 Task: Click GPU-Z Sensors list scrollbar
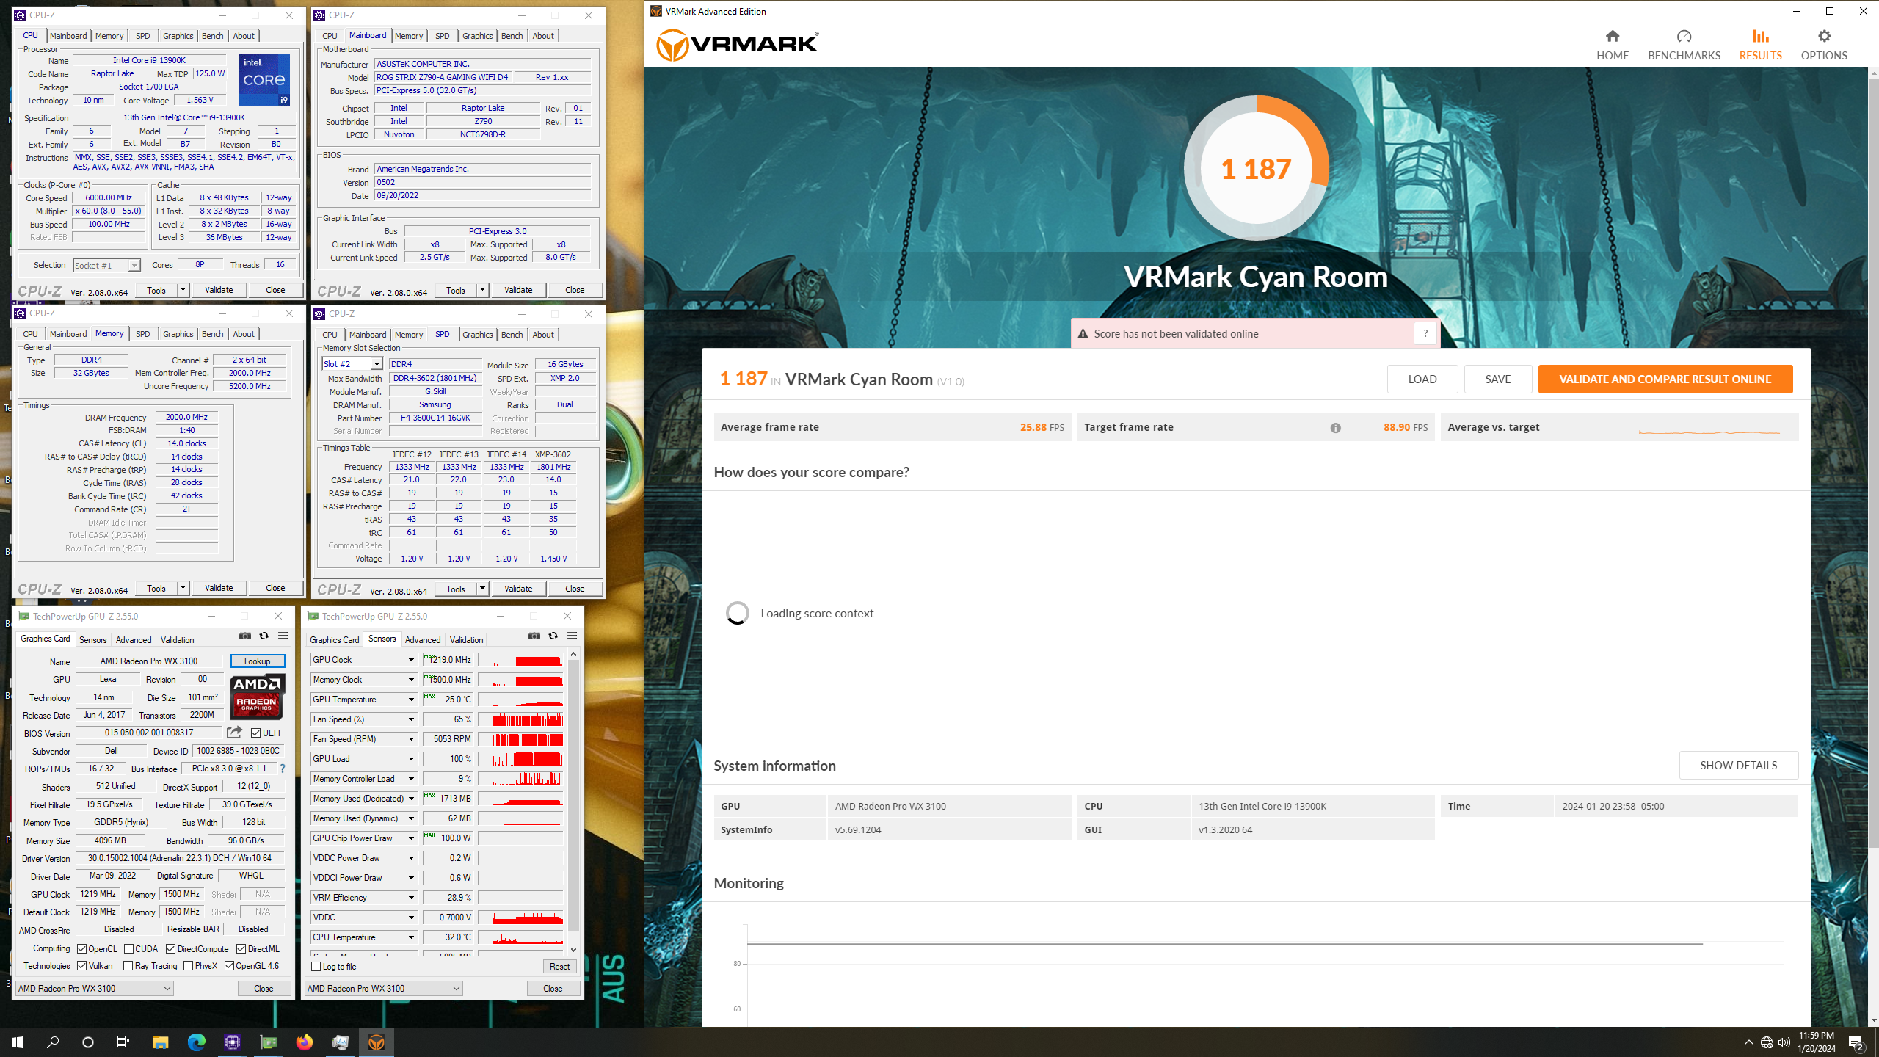tap(573, 796)
